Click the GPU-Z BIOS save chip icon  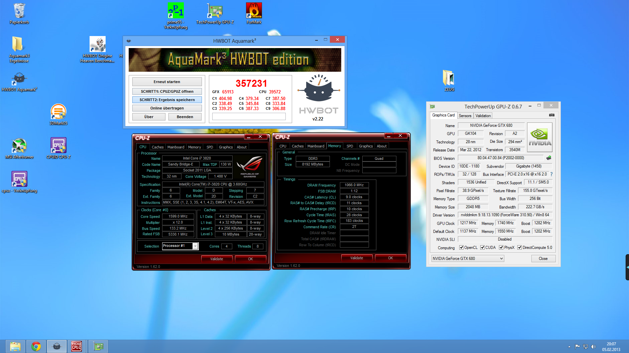tap(549, 158)
